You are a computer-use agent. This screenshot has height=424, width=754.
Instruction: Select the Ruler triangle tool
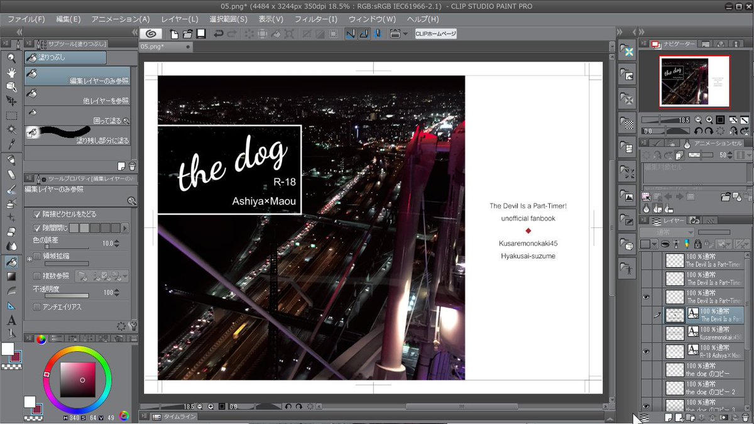click(x=11, y=305)
